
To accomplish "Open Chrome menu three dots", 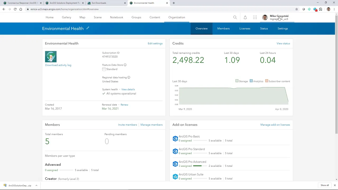I will point(335,9).
